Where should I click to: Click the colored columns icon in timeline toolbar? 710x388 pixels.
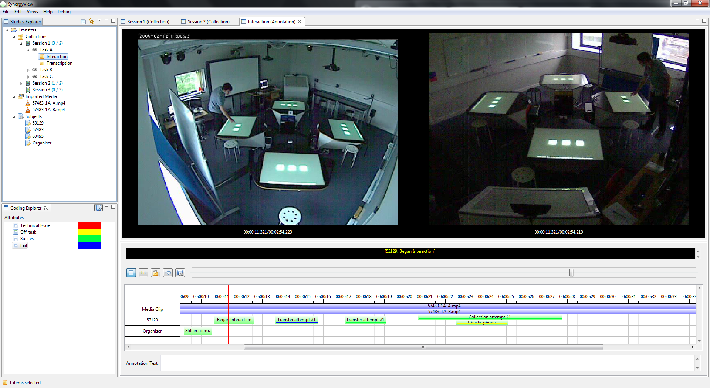coord(143,273)
